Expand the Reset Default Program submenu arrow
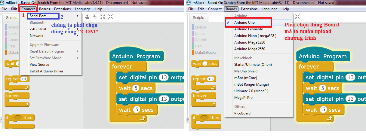The width and height of the screenshot is (366, 137). [x=78, y=51]
